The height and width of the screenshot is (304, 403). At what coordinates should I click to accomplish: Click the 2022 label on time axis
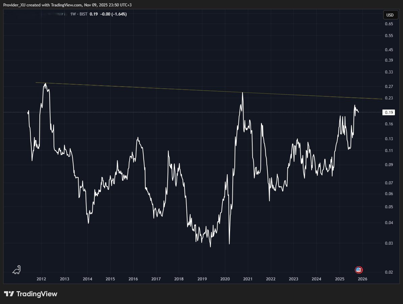pyautogui.click(x=271, y=279)
